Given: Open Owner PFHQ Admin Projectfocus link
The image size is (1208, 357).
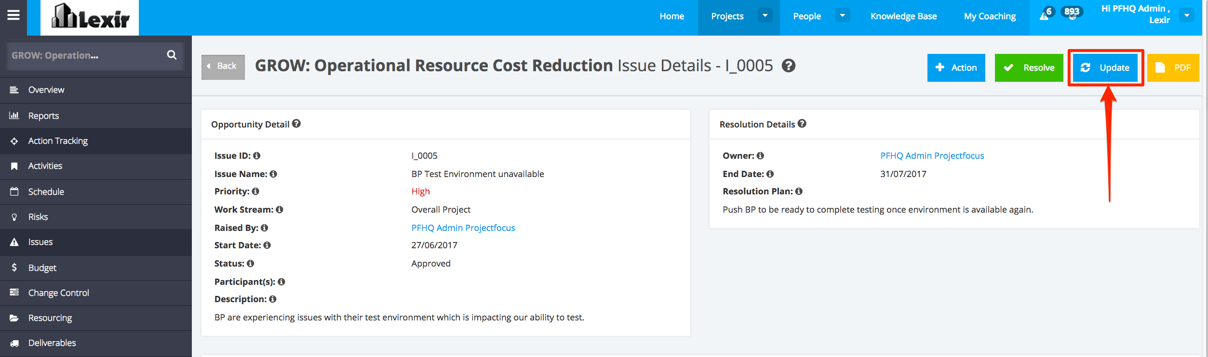Looking at the screenshot, I should pos(932,155).
